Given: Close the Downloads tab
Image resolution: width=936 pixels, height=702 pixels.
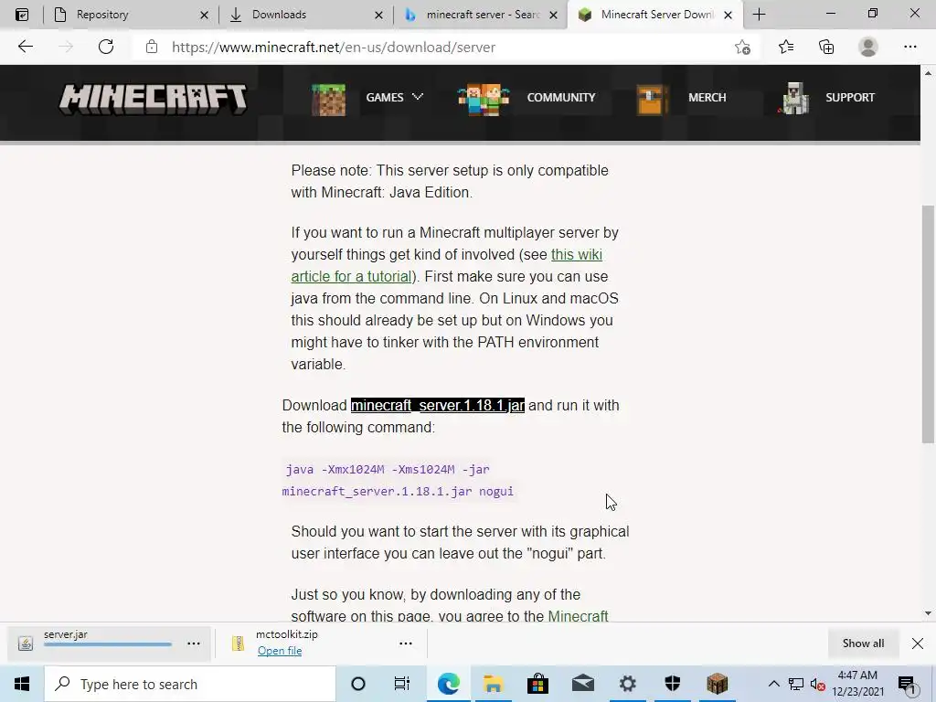Looking at the screenshot, I should 378,15.
